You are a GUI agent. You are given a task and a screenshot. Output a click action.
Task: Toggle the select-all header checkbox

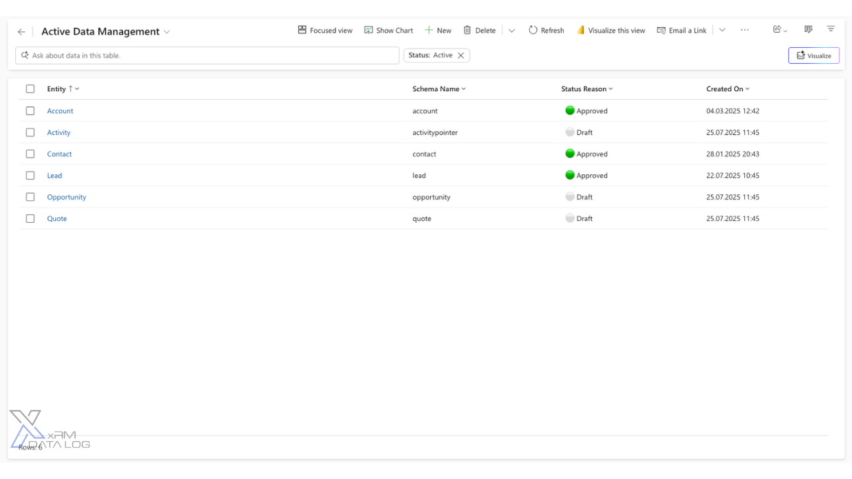point(30,89)
